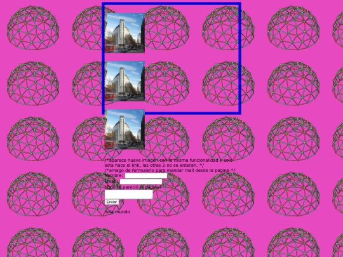The height and width of the screenshot is (257, 343).
Task: Focus the Nombre input field
Action: pos(146,176)
